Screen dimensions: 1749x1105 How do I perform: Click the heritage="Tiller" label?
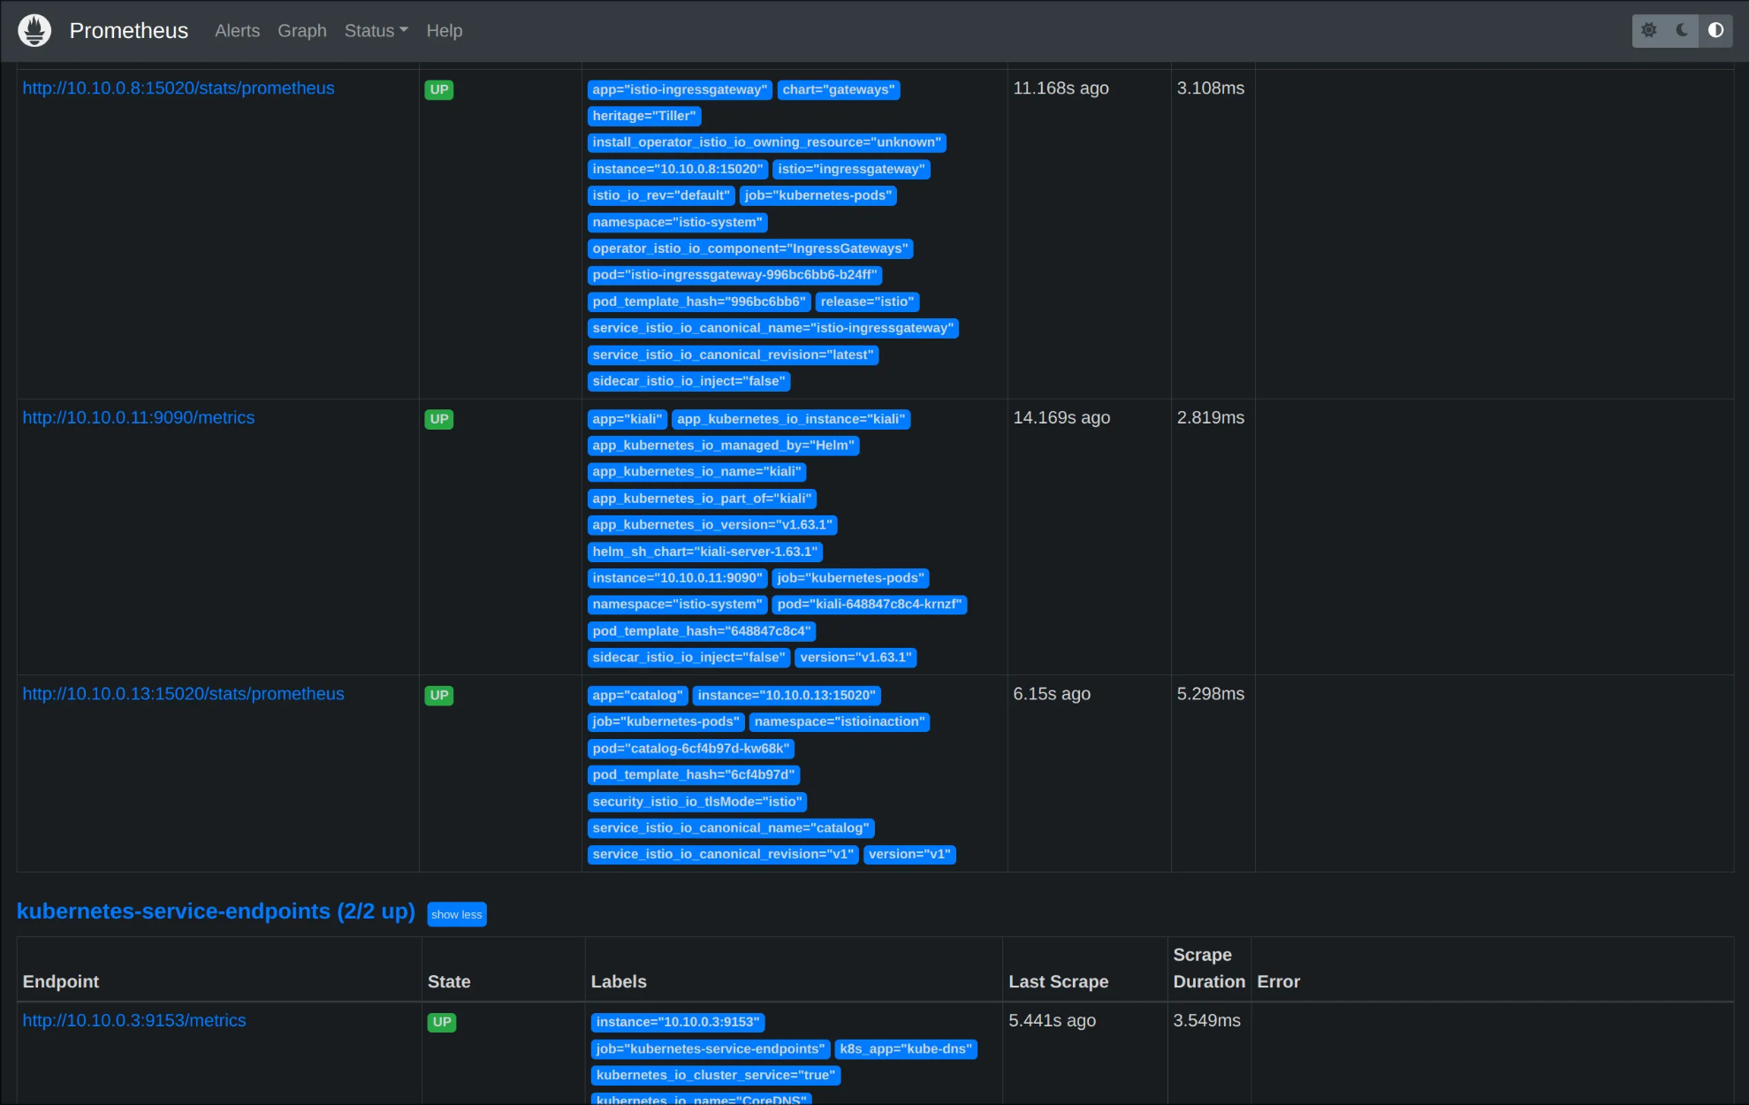(x=644, y=117)
